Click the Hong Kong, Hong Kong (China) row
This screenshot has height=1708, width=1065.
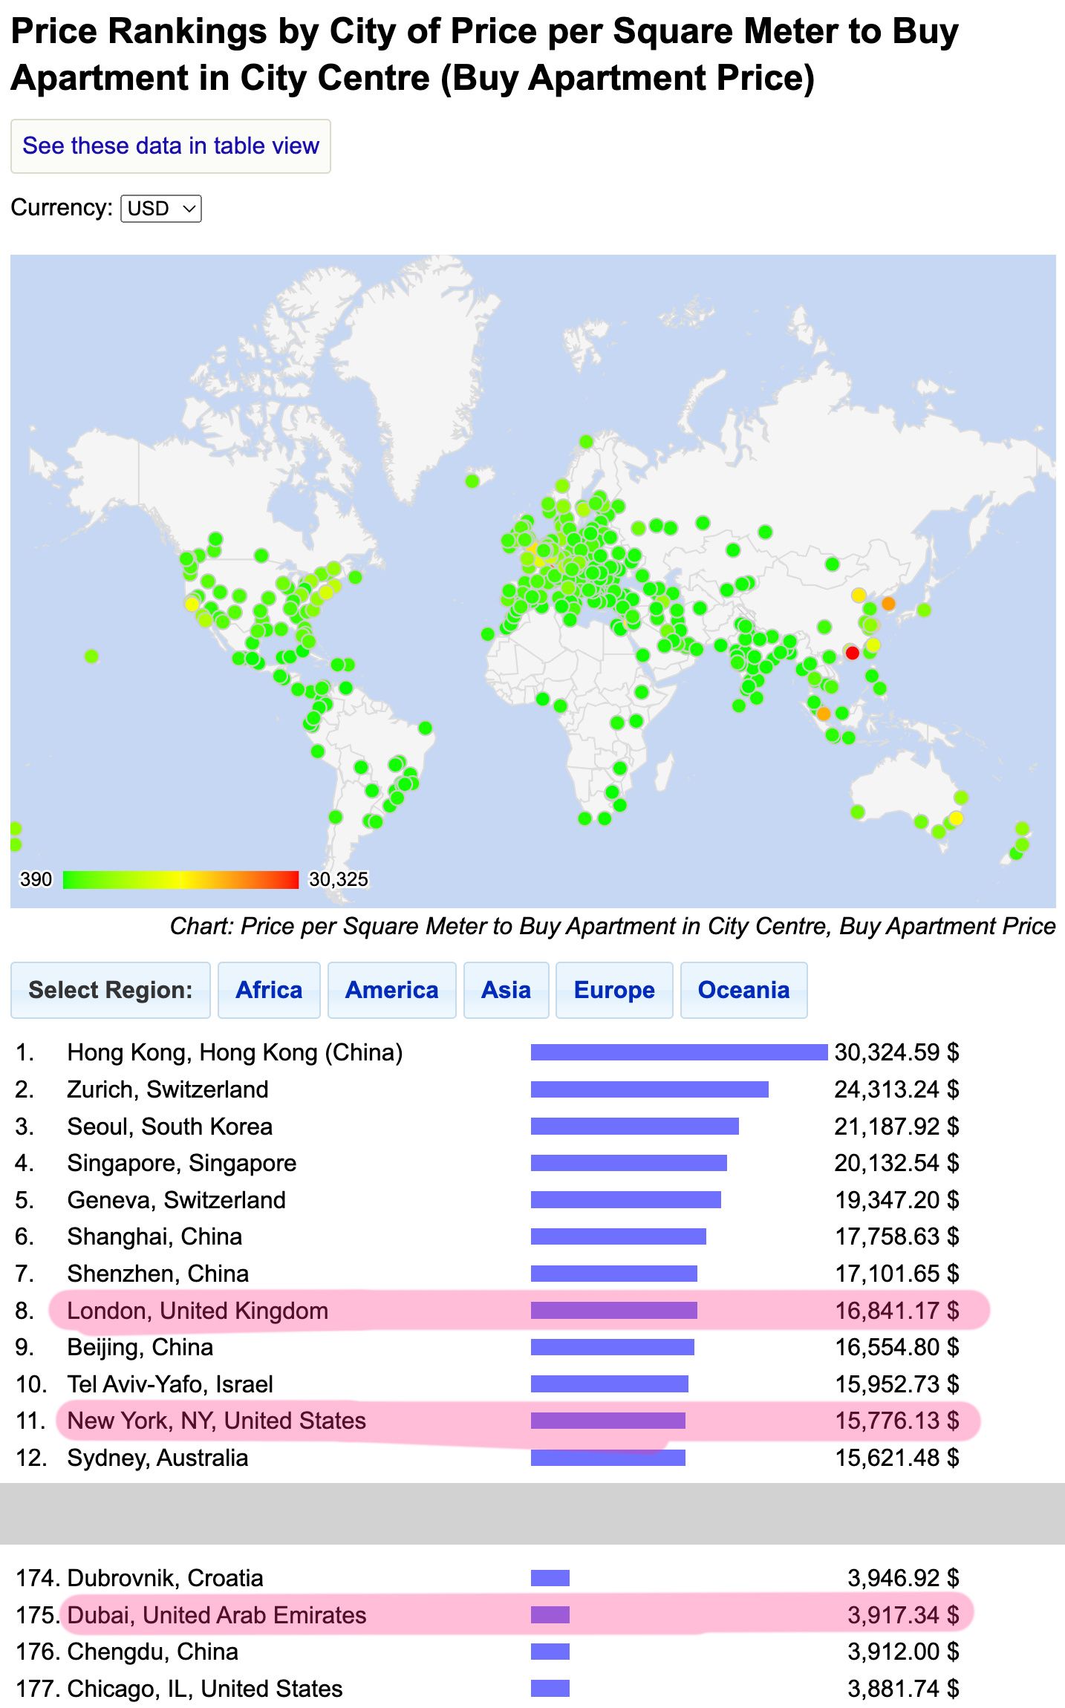[x=487, y=1052]
